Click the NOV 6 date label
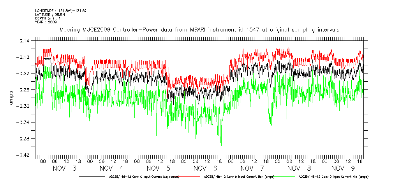This screenshot has height=196, width=393. tap(205, 168)
